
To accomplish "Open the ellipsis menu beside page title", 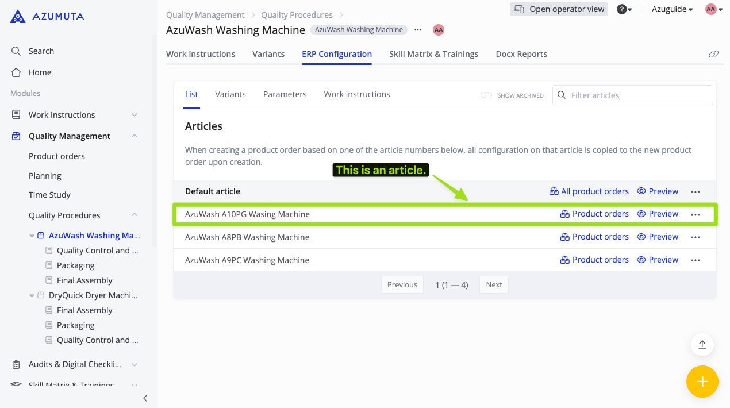I will coord(418,30).
